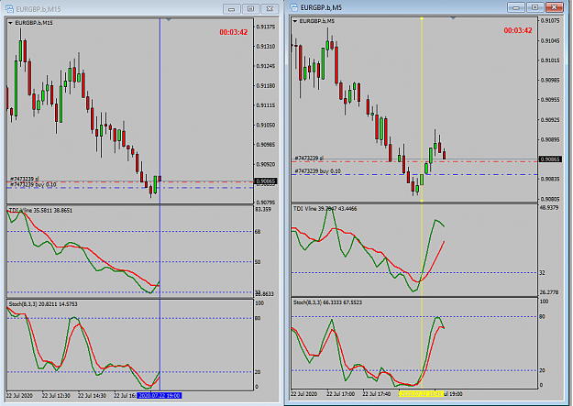Click the 0.91245 price level in M15 chart
Screen dimensions: 573x406
pos(266,66)
